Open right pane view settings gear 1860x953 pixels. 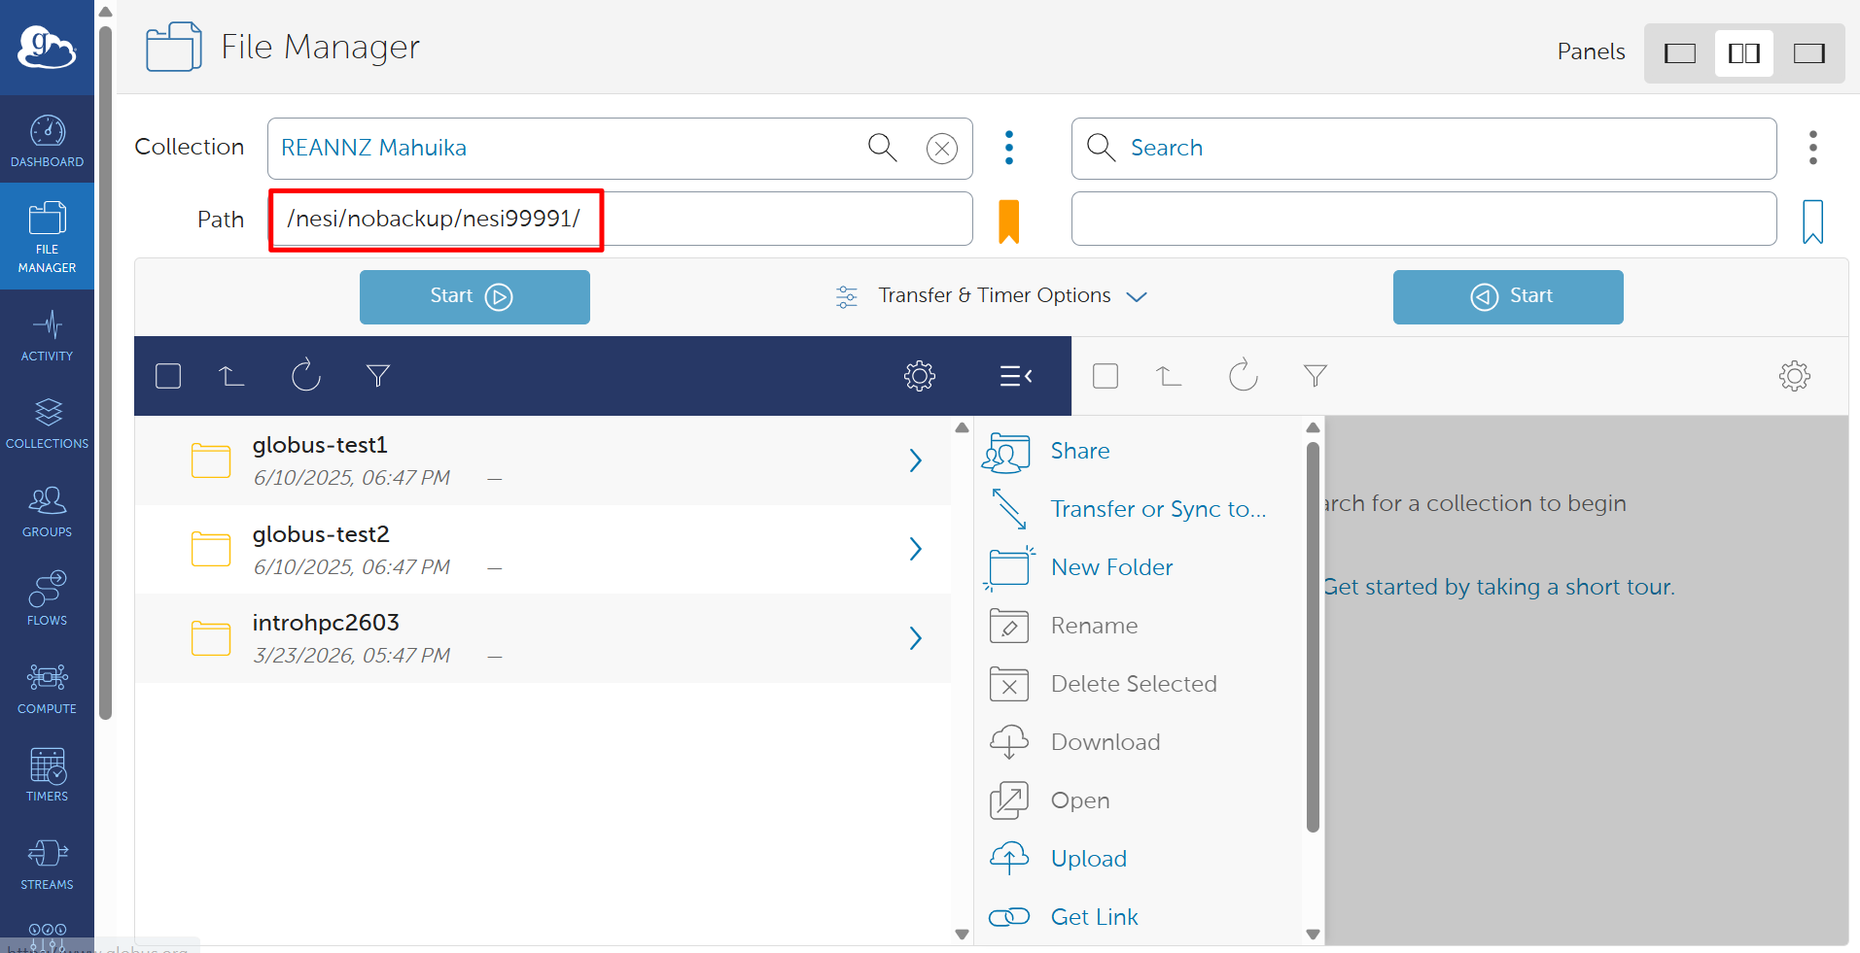[x=1795, y=376]
